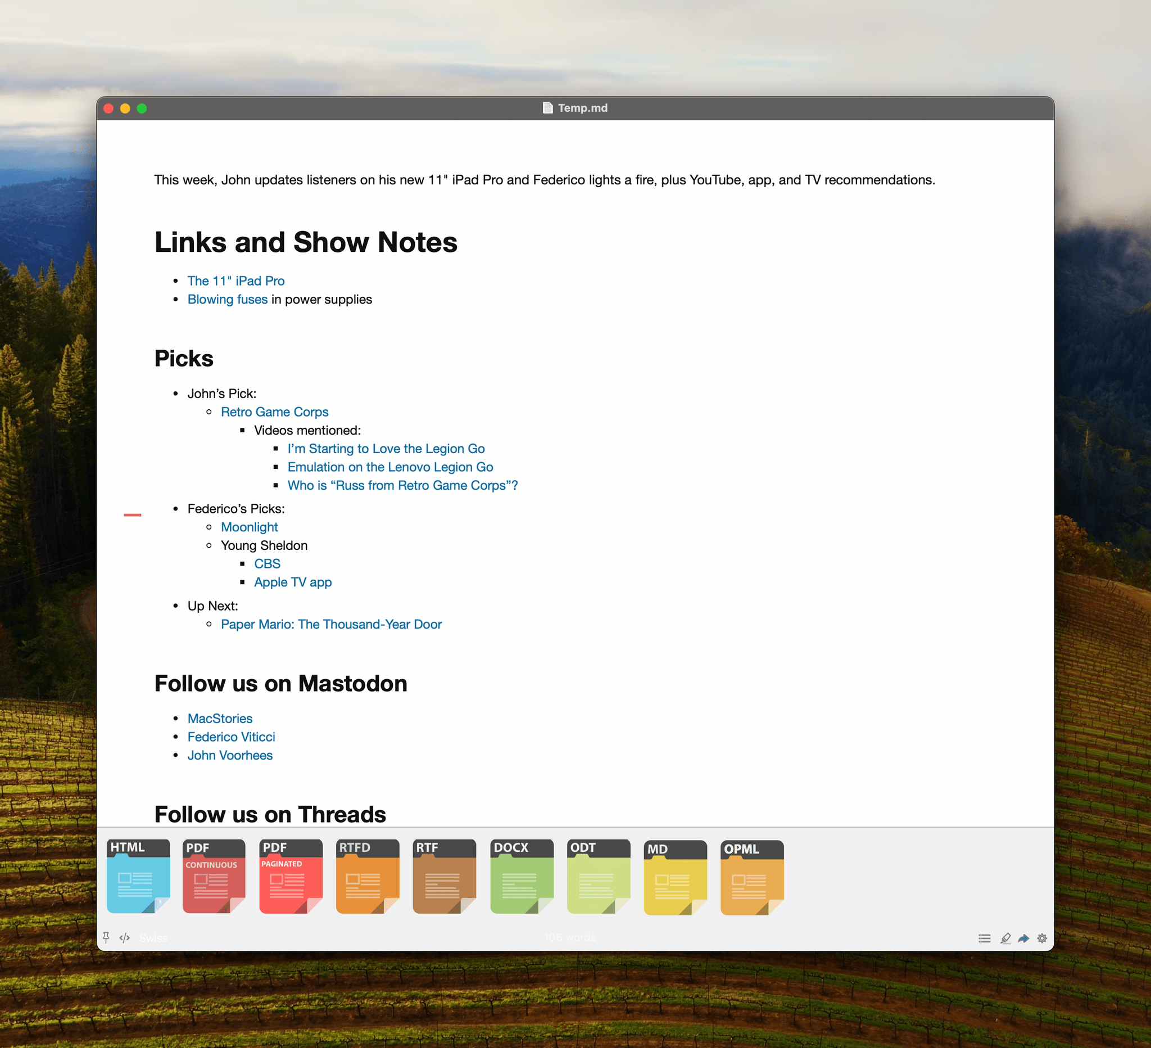
Task: Open the Apple TV app link
Action: (293, 582)
